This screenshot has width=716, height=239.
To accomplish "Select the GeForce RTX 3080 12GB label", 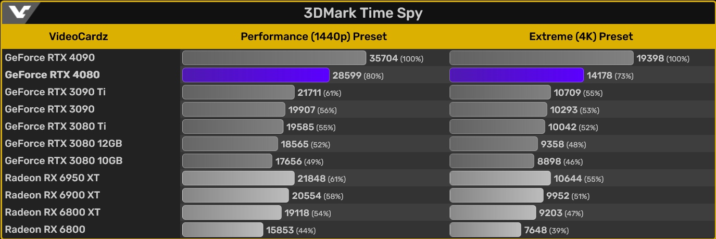I will coord(64,144).
